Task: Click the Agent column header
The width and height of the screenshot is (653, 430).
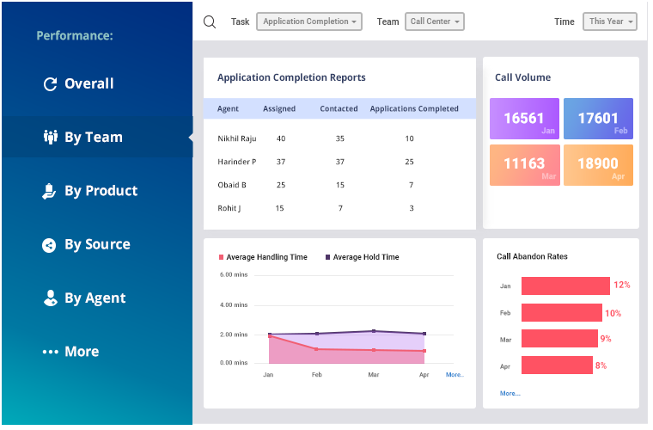Action: tap(228, 108)
